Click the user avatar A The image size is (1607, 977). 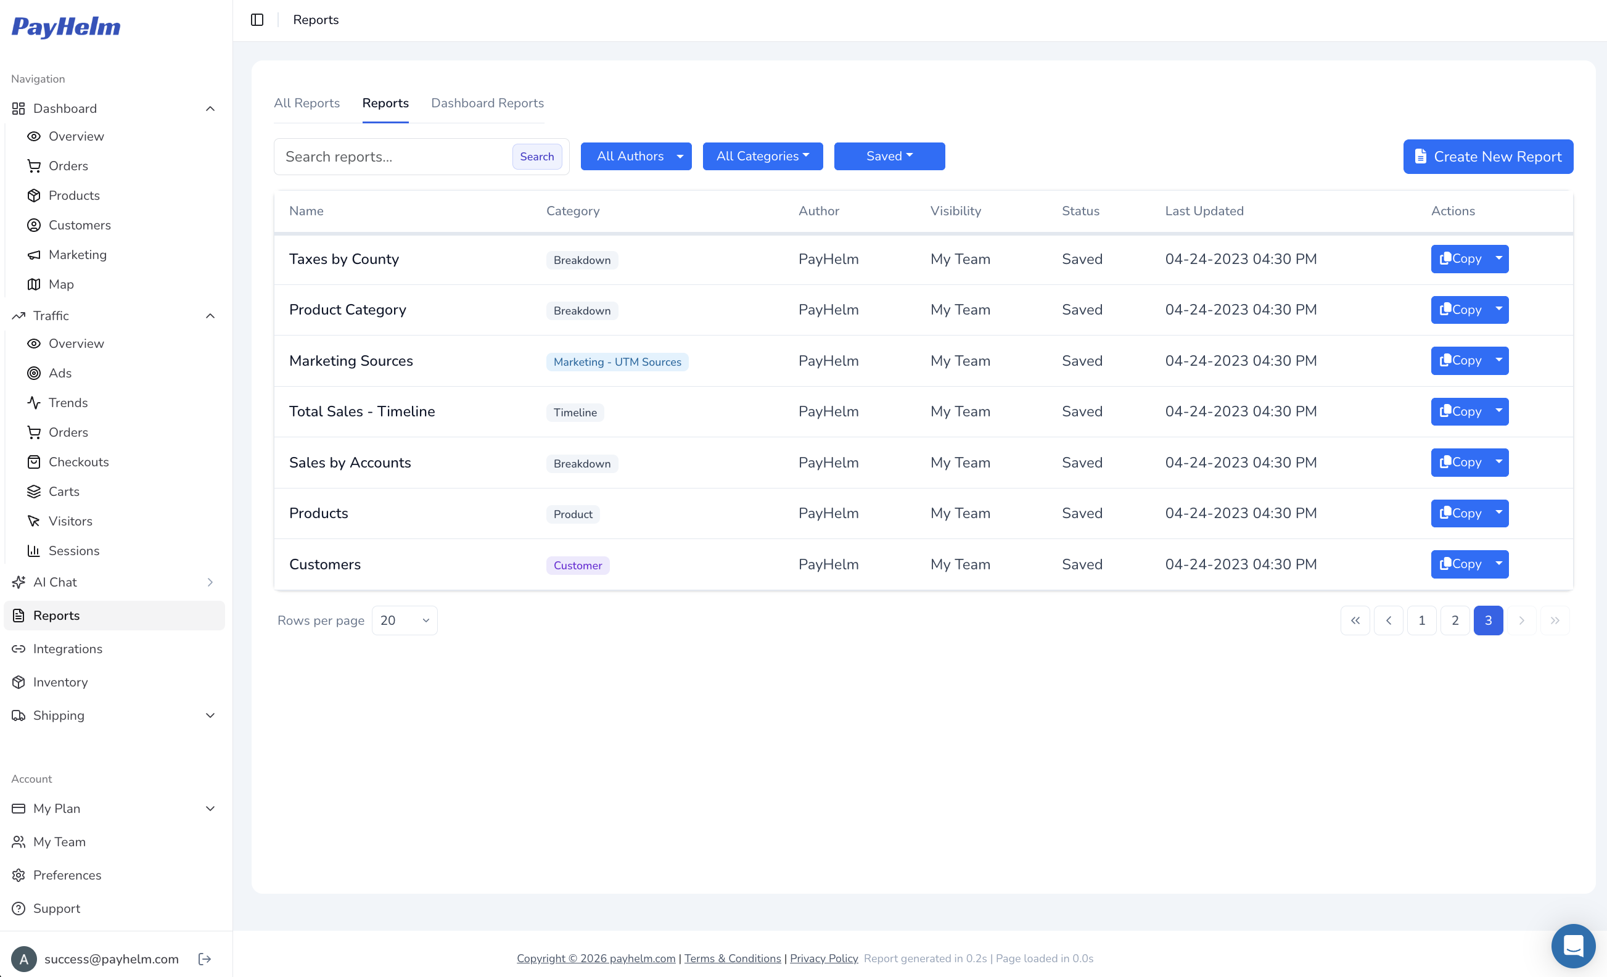point(24,958)
